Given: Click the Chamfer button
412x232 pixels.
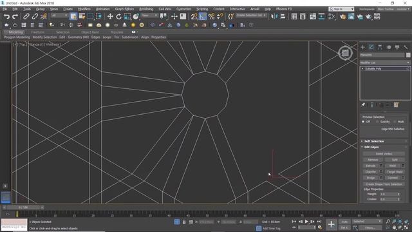Looking at the screenshot, I should click(x=371, y=172).
